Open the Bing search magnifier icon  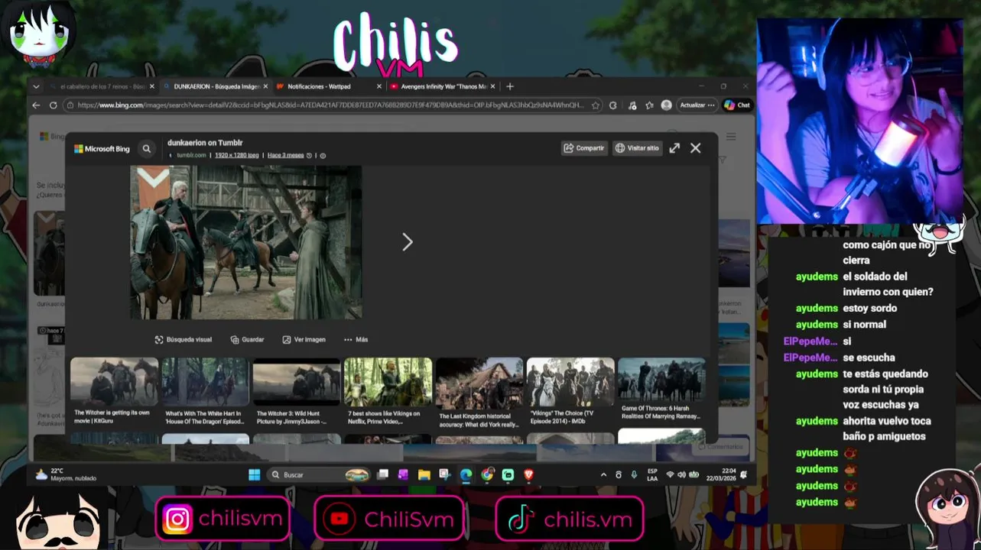[x=147, y=149]
